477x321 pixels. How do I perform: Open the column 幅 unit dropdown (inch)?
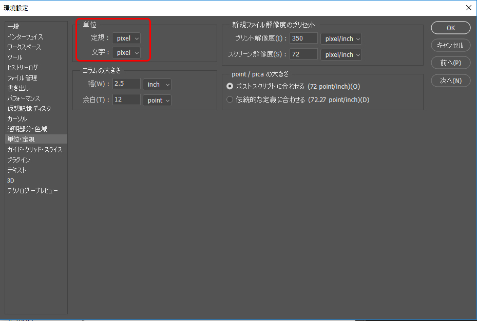[157, 85]
